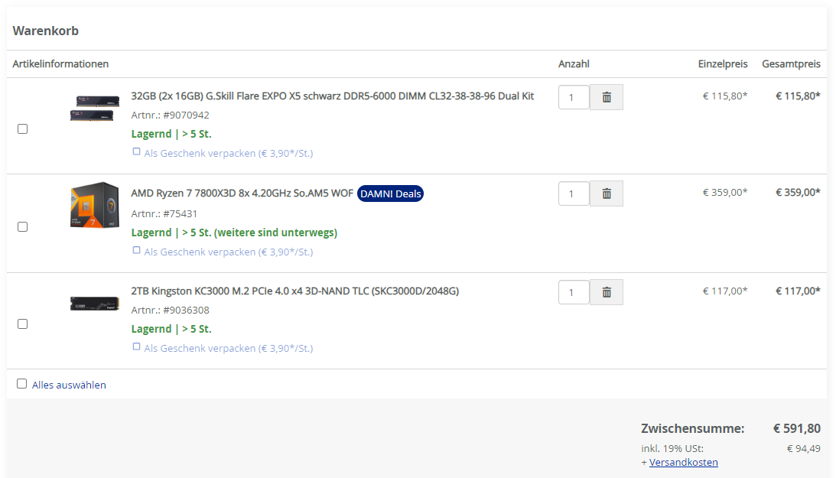The height and width of the screenshot is (478, 836).
Task: Toggle gift wrapping for G.Skill Flare RAM
Action: (136, 152)
